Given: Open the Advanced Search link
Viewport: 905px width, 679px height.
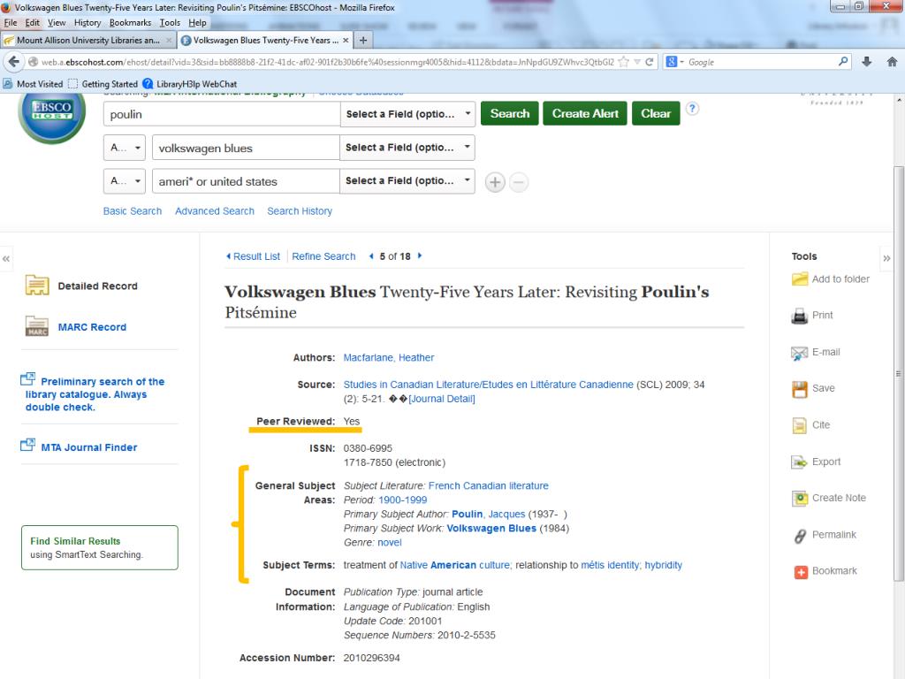Looking at the screenshot, I should [x=215, y=211].
